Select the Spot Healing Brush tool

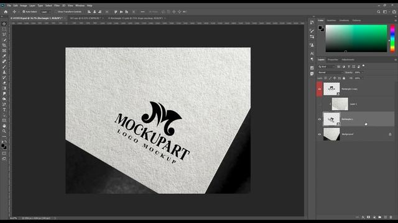pos(4,61)
